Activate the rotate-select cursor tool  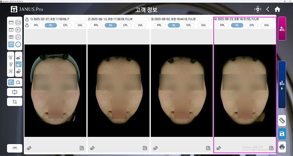point(18,82)
